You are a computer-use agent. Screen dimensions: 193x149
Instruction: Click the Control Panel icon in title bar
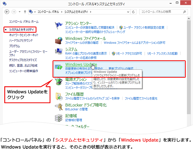click(5, 3)
